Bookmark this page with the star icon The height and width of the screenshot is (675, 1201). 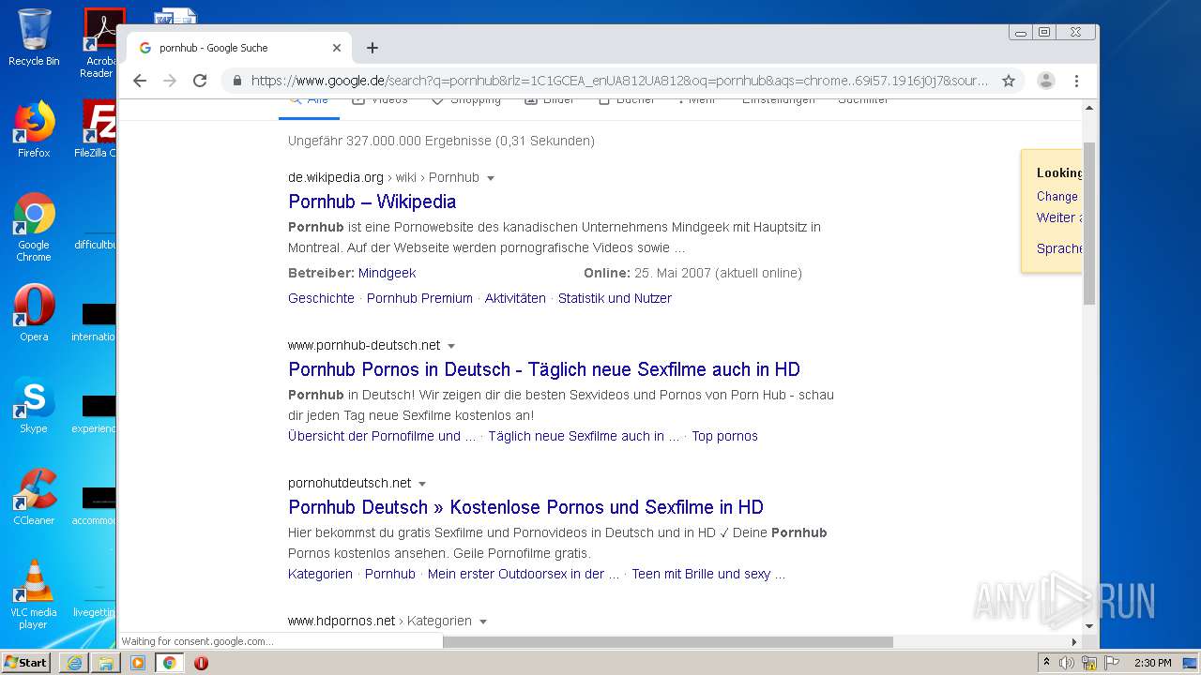click(x=1009, y=81)
